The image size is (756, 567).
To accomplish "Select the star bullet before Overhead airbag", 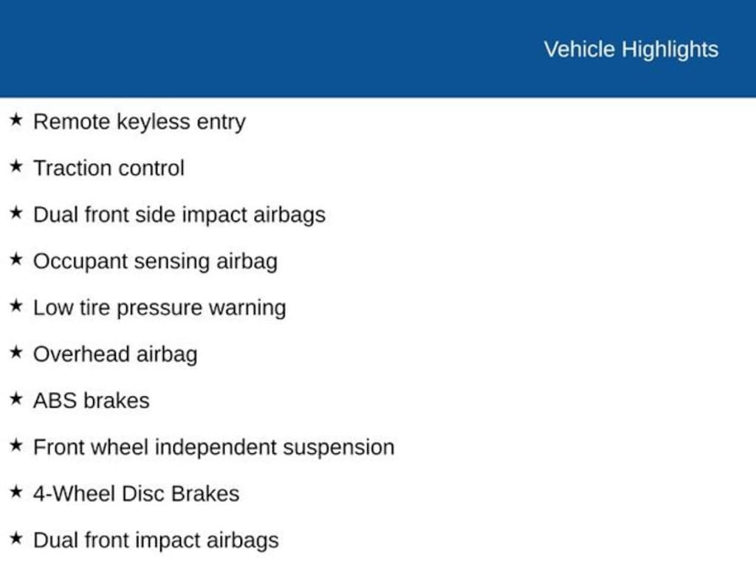I will tap(16, 352).
